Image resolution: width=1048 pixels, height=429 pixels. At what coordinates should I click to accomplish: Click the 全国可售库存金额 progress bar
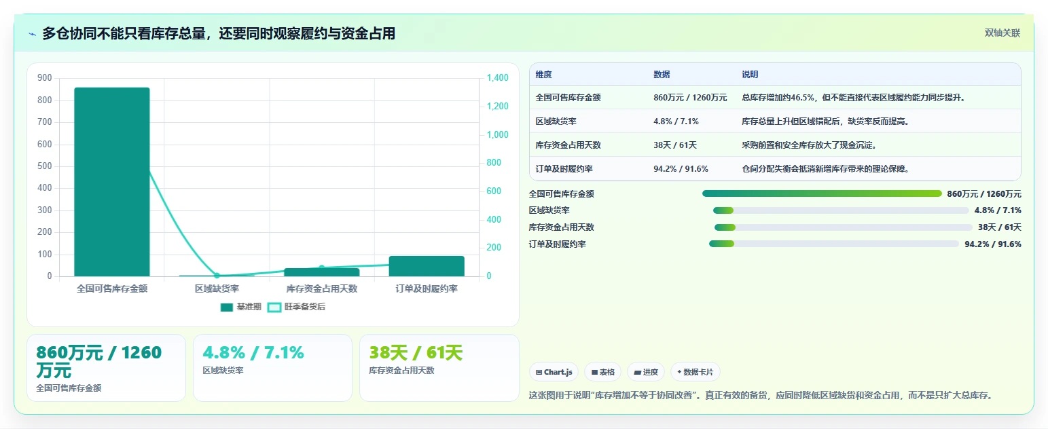(x=822, y=193)
